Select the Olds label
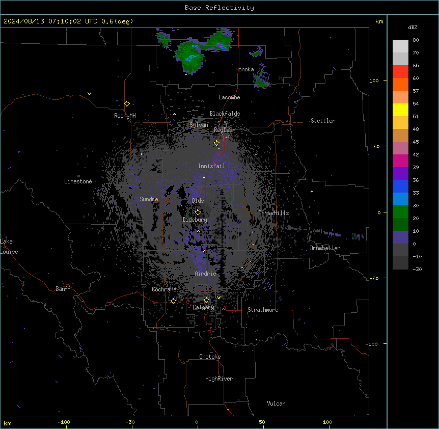 pos(198,201)
